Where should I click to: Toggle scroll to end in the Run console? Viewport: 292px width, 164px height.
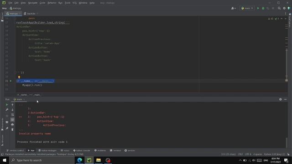tap(12, 119)
